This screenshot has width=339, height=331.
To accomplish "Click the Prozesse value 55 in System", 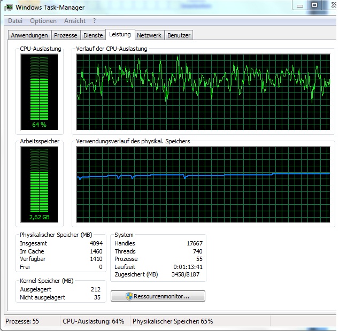I will (x=199, y=259).
